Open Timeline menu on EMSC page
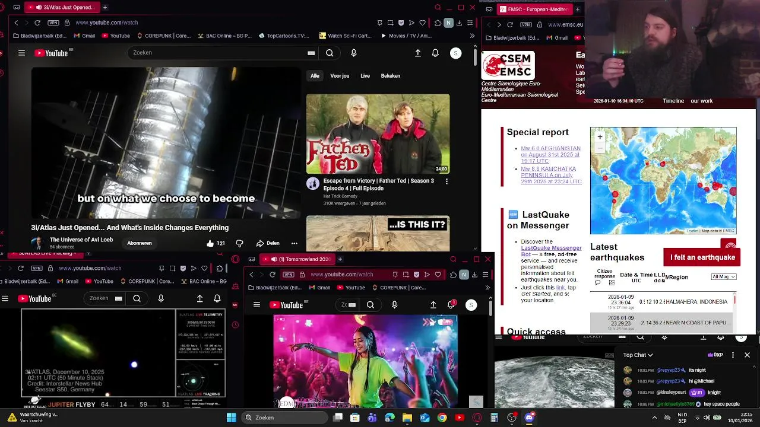 (673, 101)
